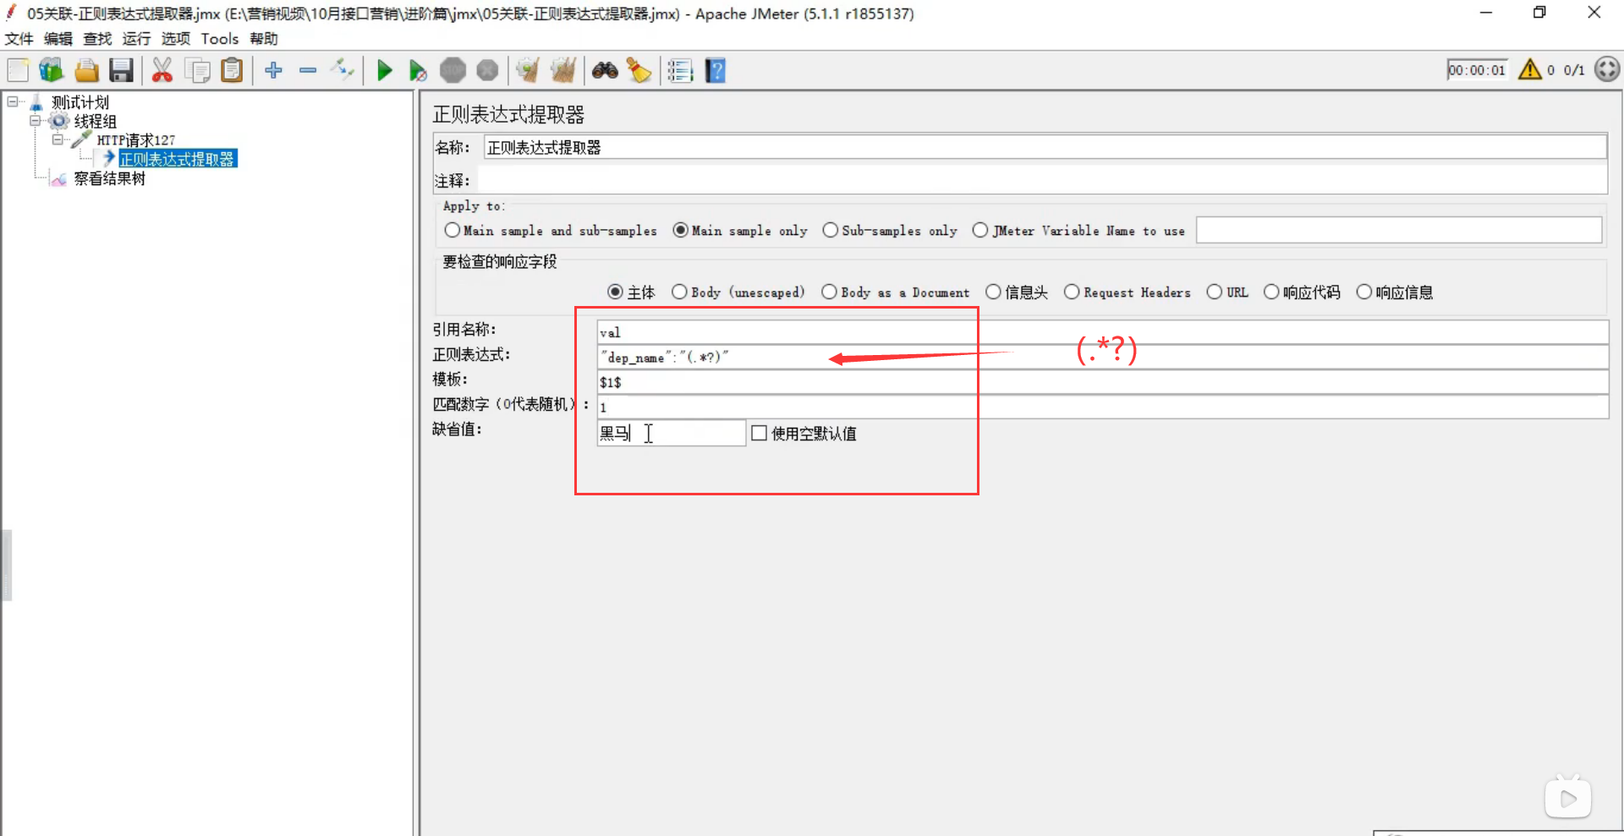The height and width of the screenshot is (836, 1624).
Task: Open the Tools menu
Action: click(x=220, y=38)
